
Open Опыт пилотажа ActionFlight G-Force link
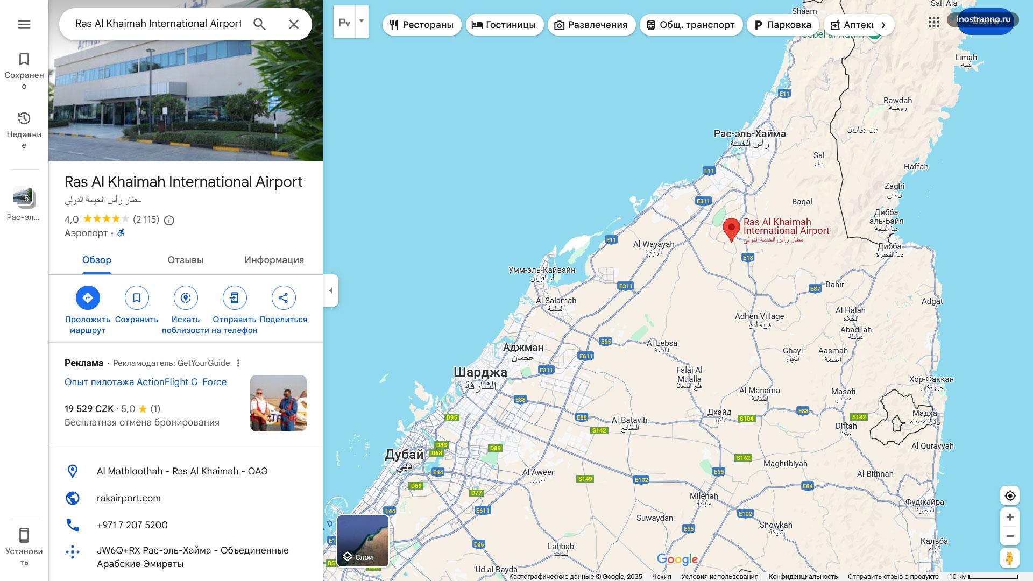(x=145, y=382)
